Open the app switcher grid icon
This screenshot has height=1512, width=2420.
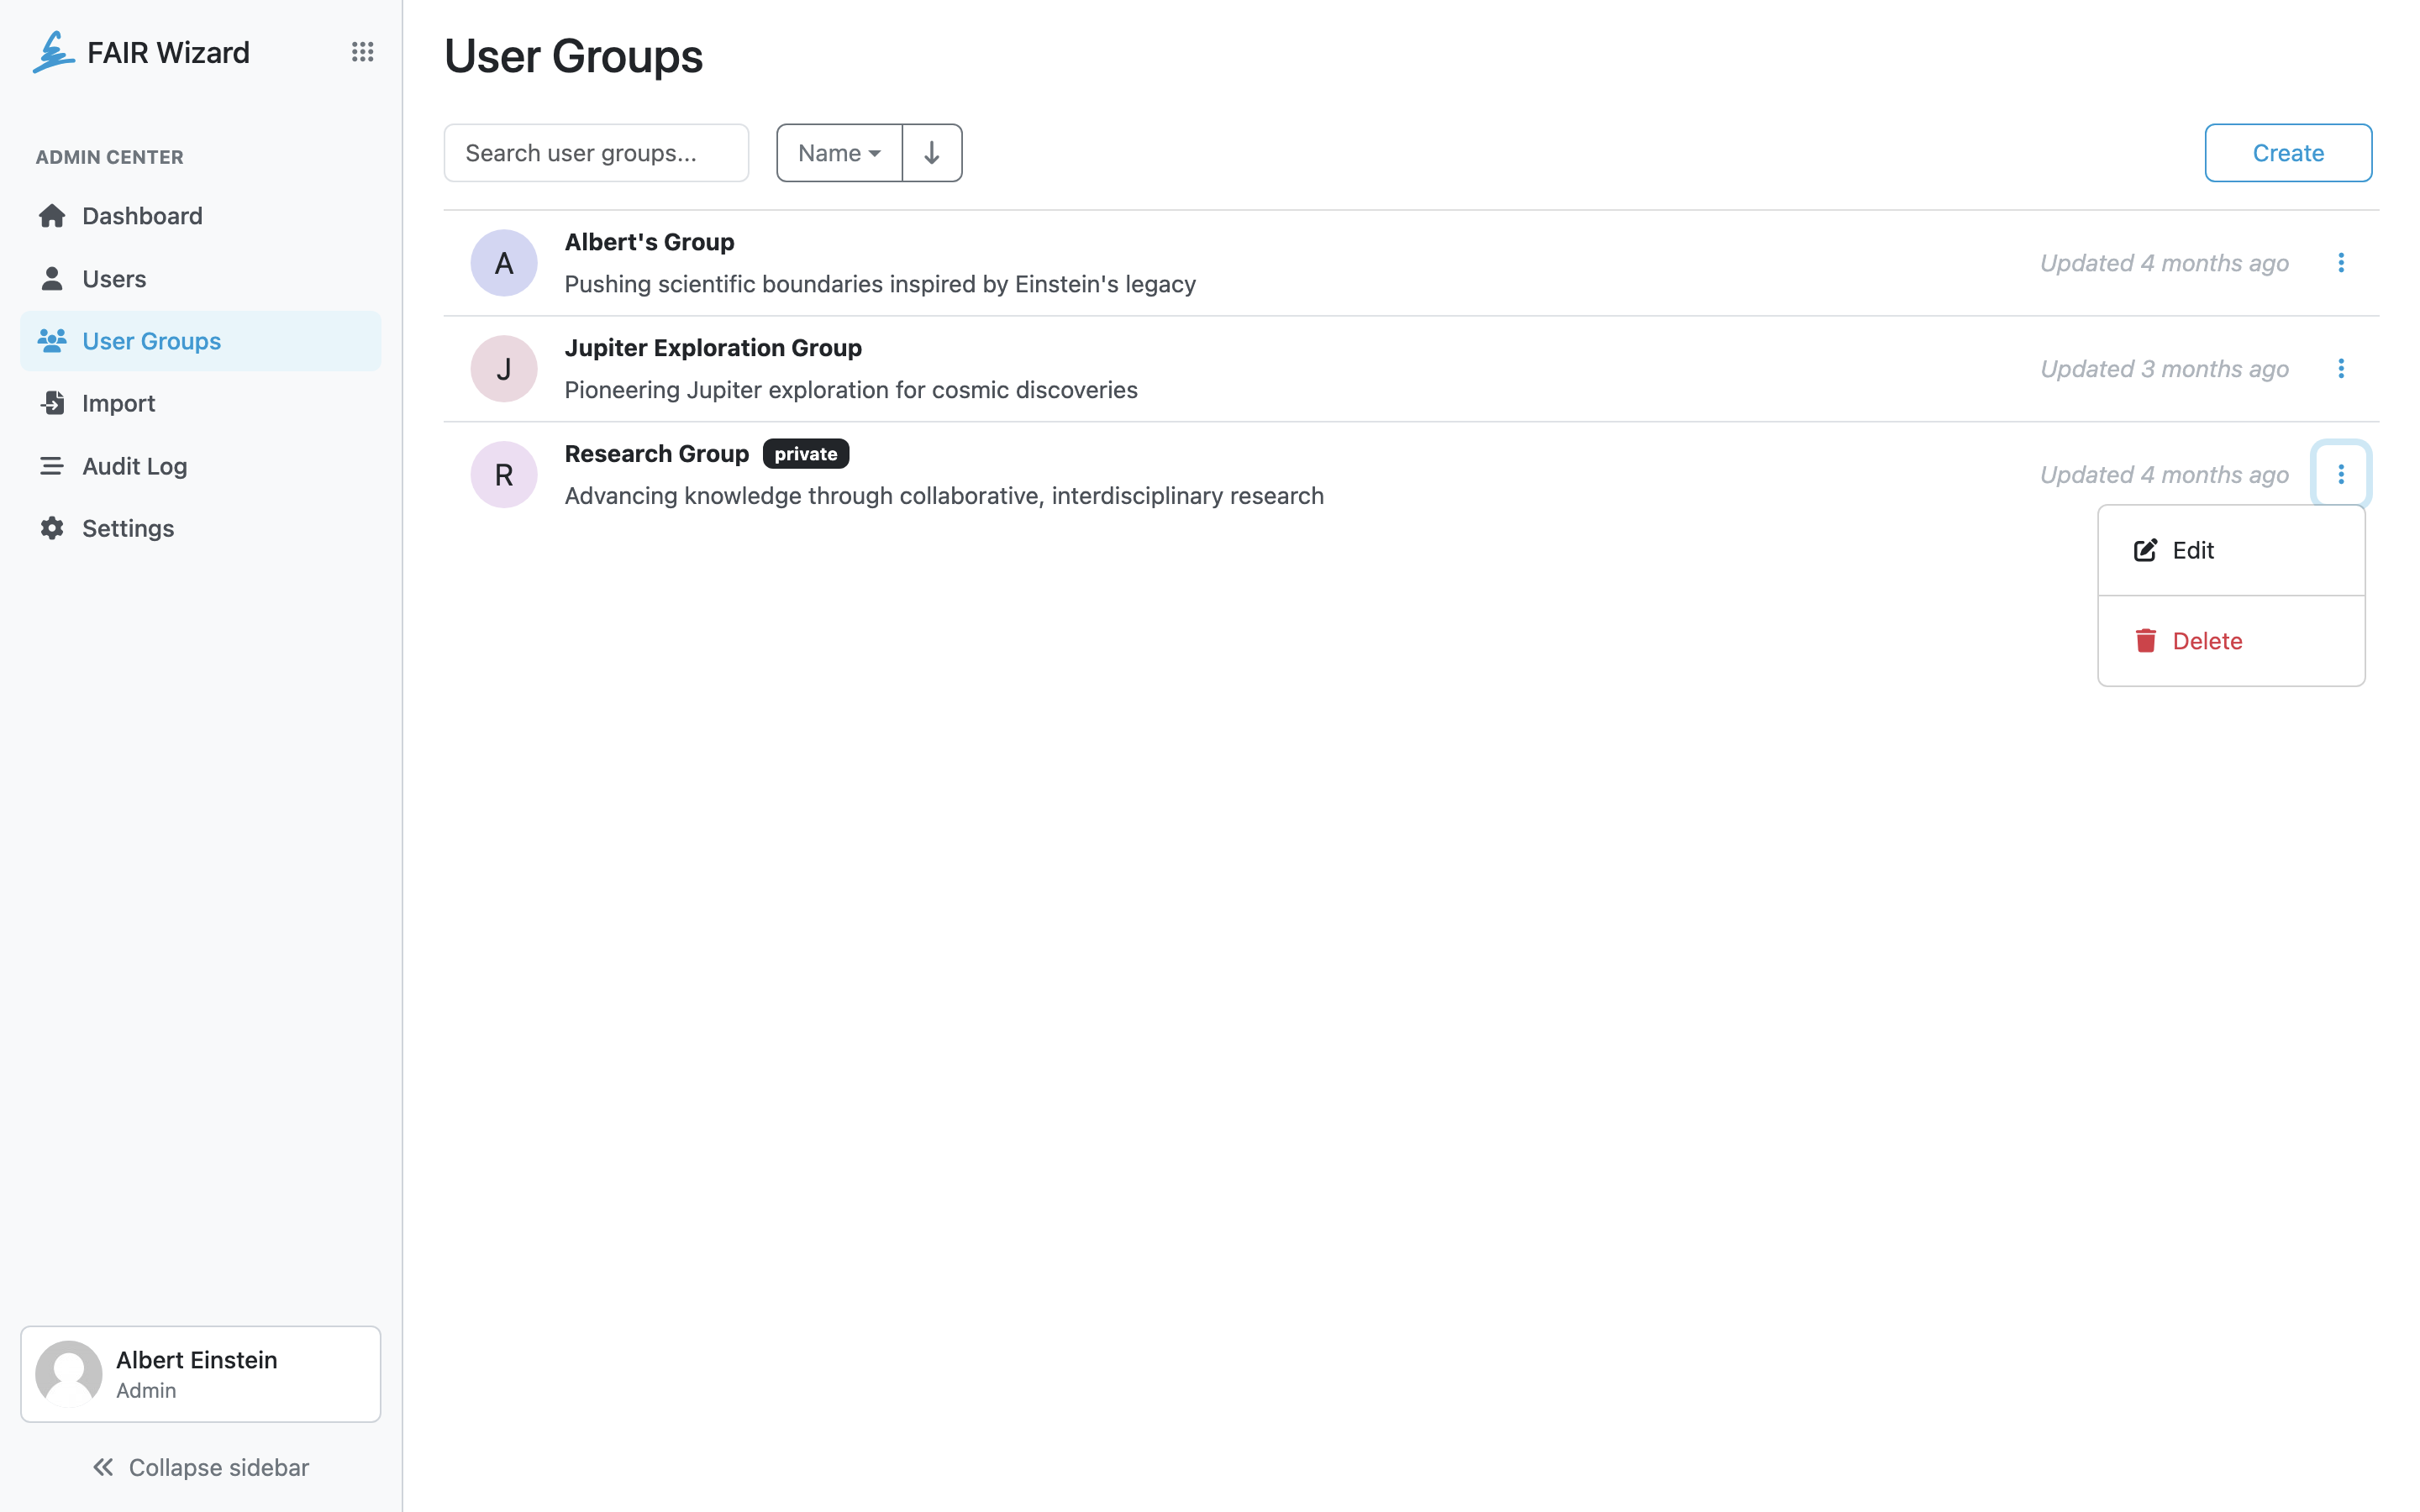(362, 51)
